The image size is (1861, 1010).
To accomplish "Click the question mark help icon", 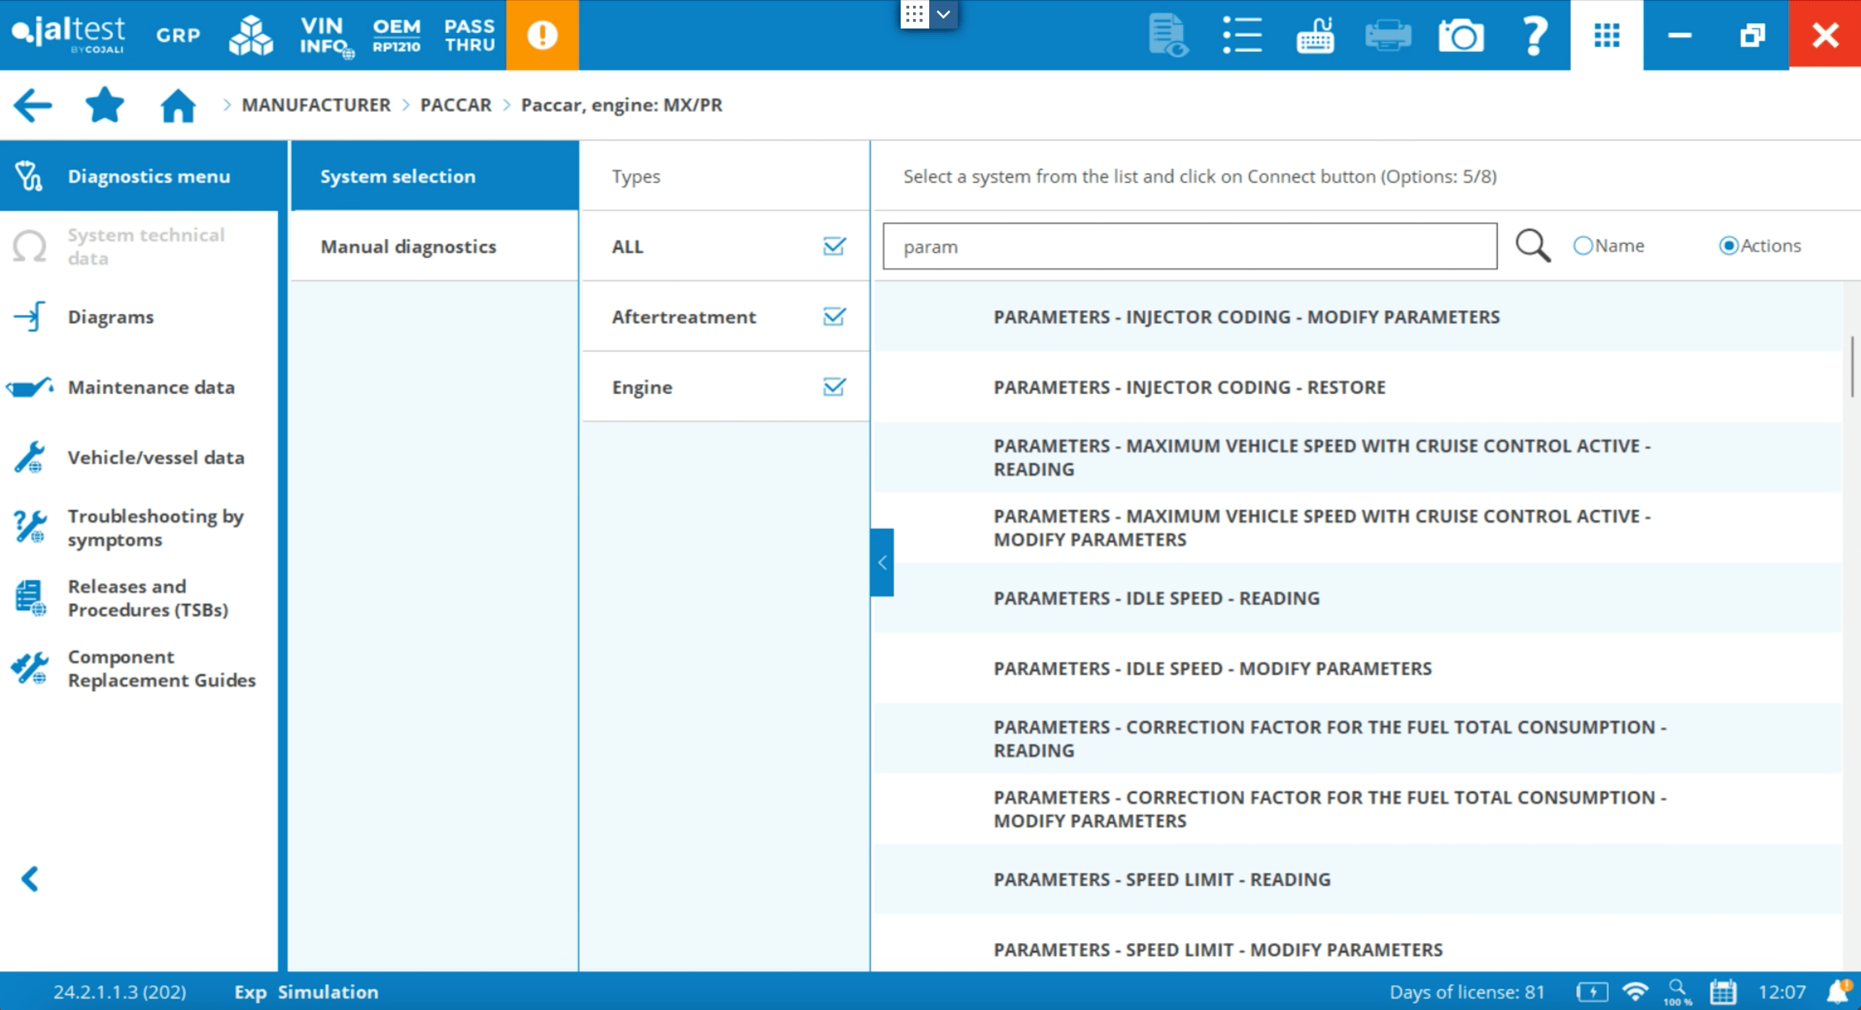I will coord(1534,35).
